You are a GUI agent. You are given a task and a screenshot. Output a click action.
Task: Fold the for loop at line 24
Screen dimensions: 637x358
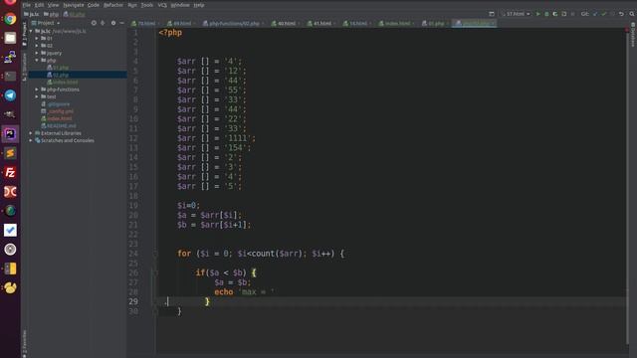[155, 254]
